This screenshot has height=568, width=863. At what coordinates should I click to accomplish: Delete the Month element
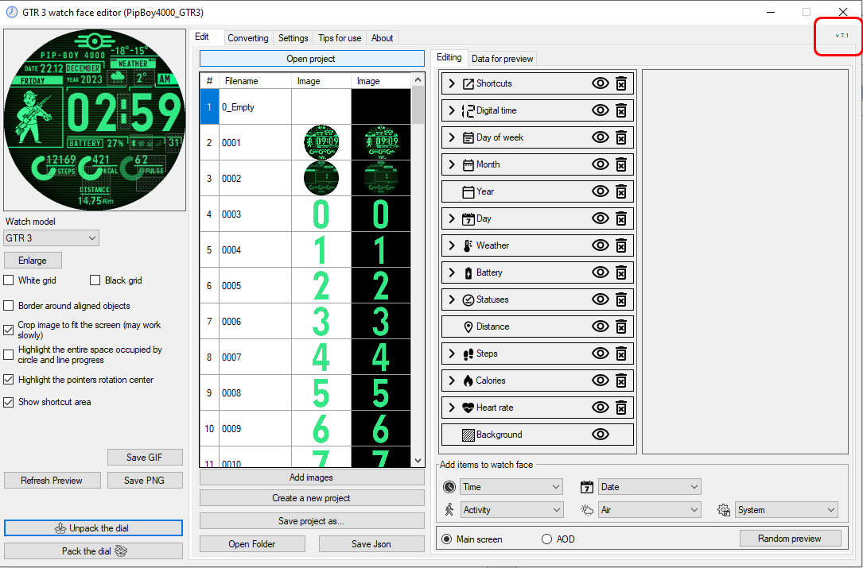[x=621, y=164]
